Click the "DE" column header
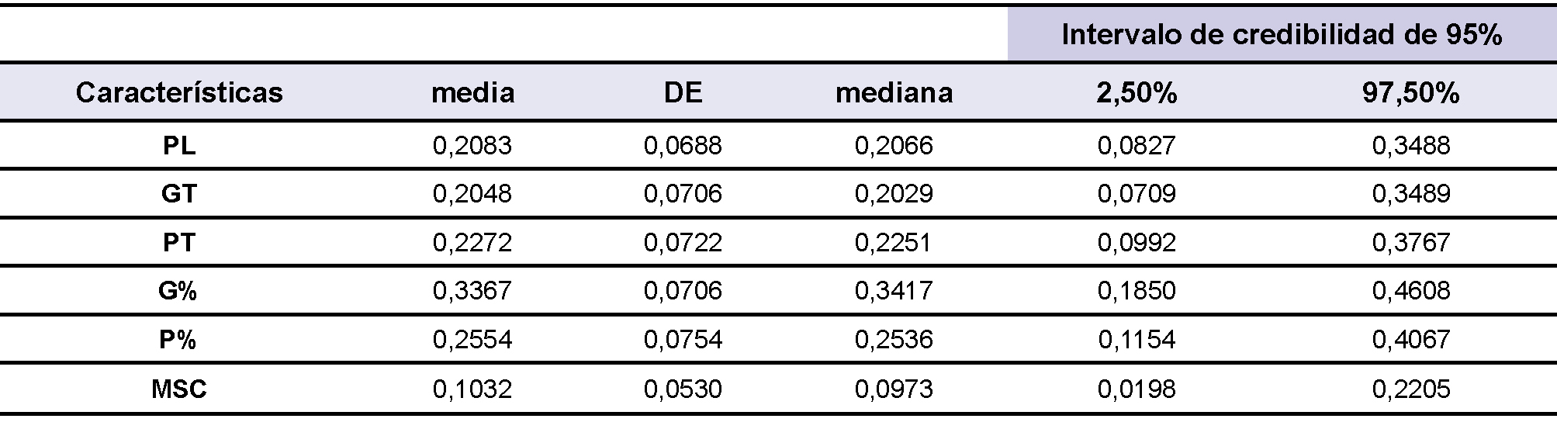Image resolution: width=1557 pixels, height=429 pixels. tap(683, 93)
